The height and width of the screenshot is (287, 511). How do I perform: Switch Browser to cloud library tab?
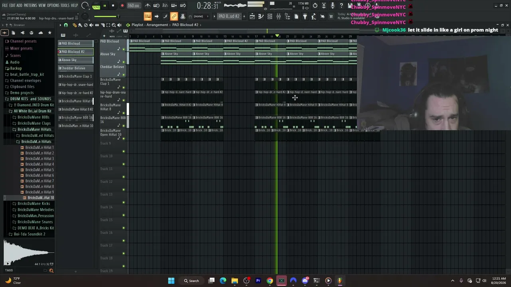40,33
